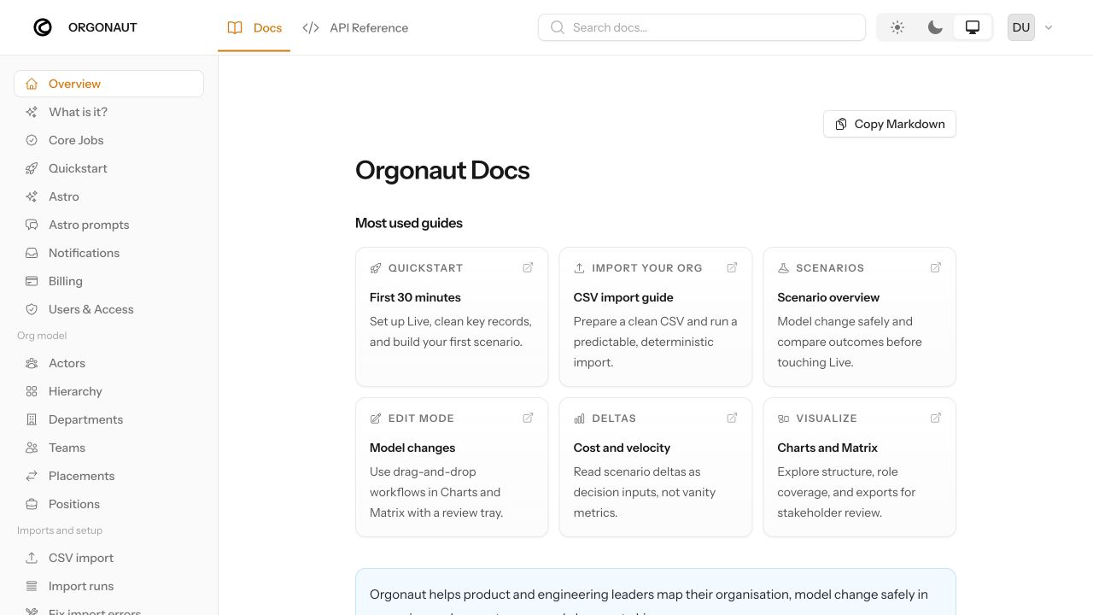Viewport: 1093px width, 615px height.
Task: Select light theme sun icon
Action: 897,27
